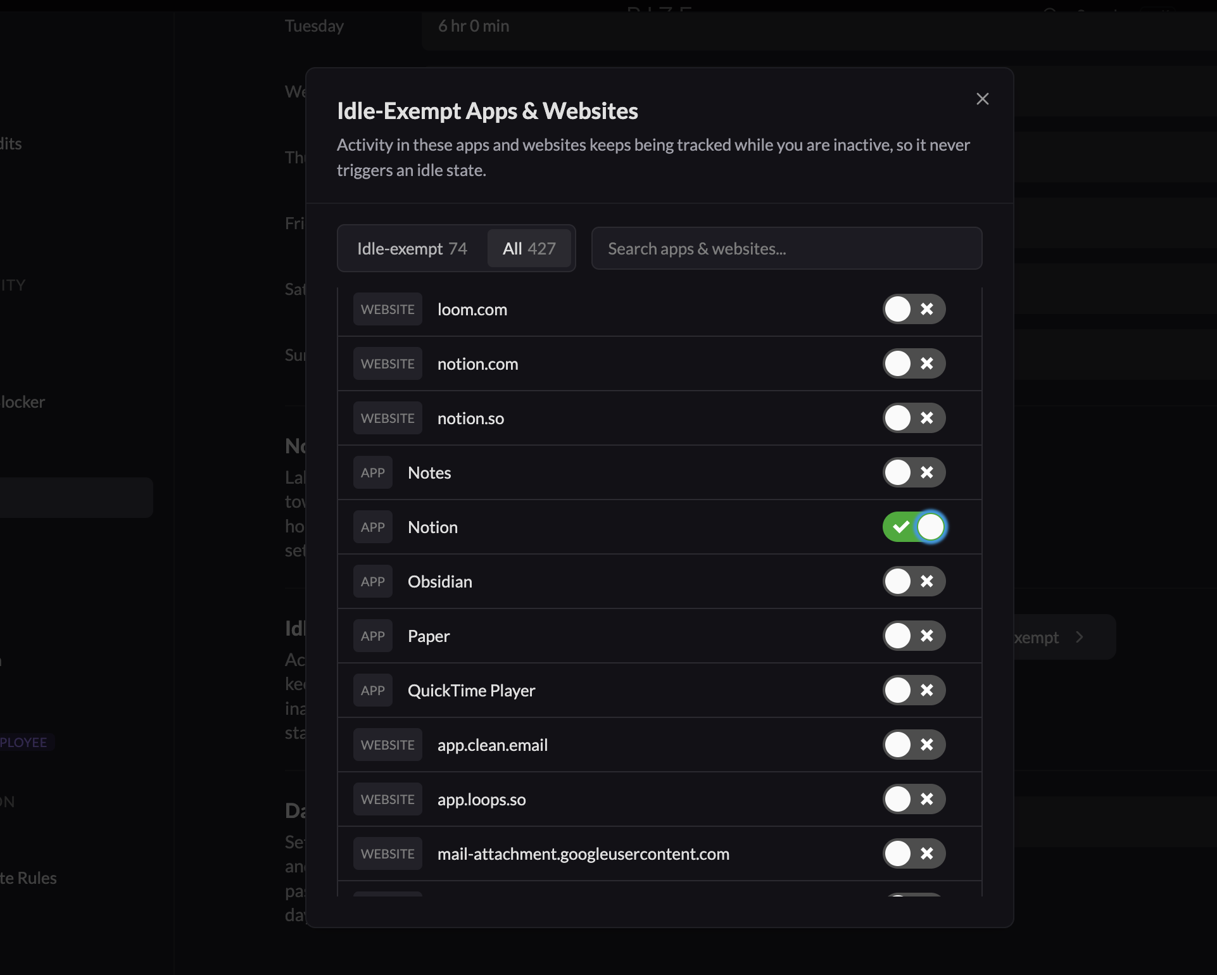Click mail-attachment.googleusercontent.com text
The image size is (1217, 975).
[x=583, y=854]
